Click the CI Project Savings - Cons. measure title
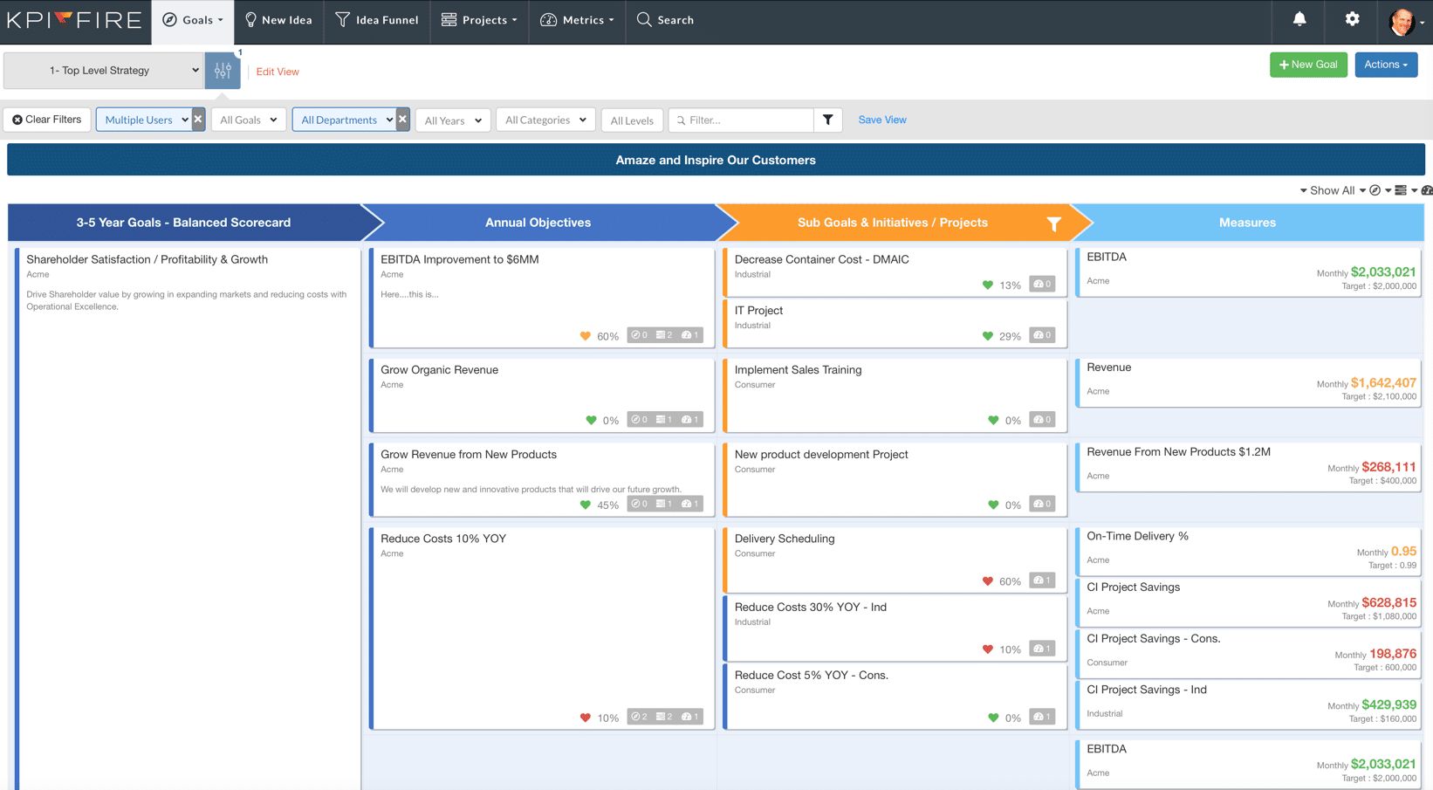 (1153, 638)
